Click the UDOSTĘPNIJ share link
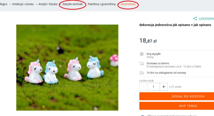214x116 pixels. coord(206,19)
